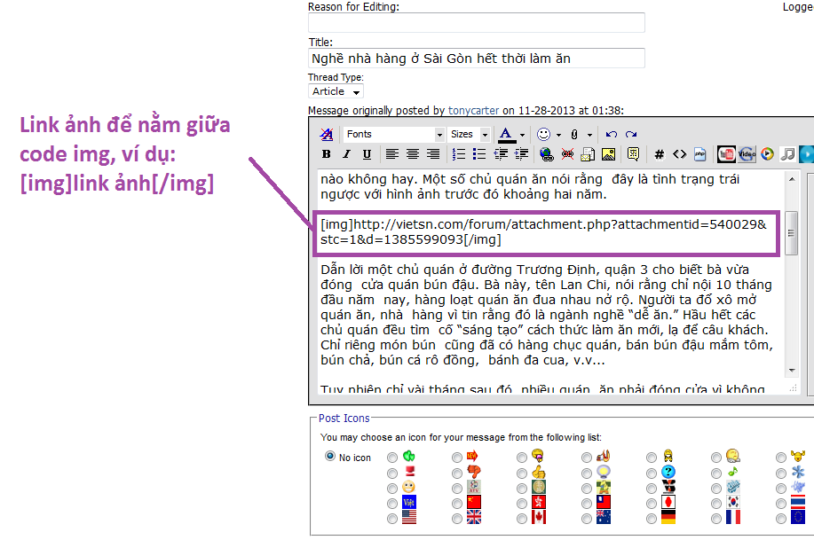Click the Title text field
Image resolution: width=814 pixels, height=540 pixels.
pyautogui.click(x=476, y=59)
